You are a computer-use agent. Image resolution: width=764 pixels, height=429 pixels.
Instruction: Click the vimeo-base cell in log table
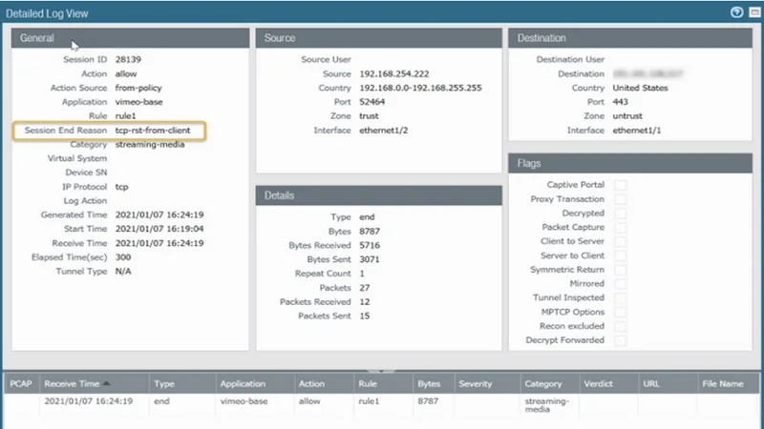pyautogui.click(x=244, y=401)
